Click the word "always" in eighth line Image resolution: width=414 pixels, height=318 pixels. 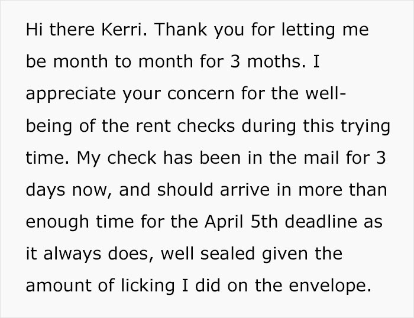point(72,255)
